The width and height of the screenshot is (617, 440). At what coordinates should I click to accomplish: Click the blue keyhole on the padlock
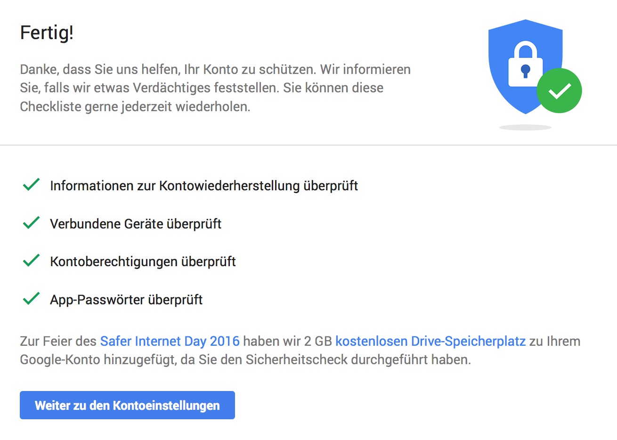(x=526, y=71)
